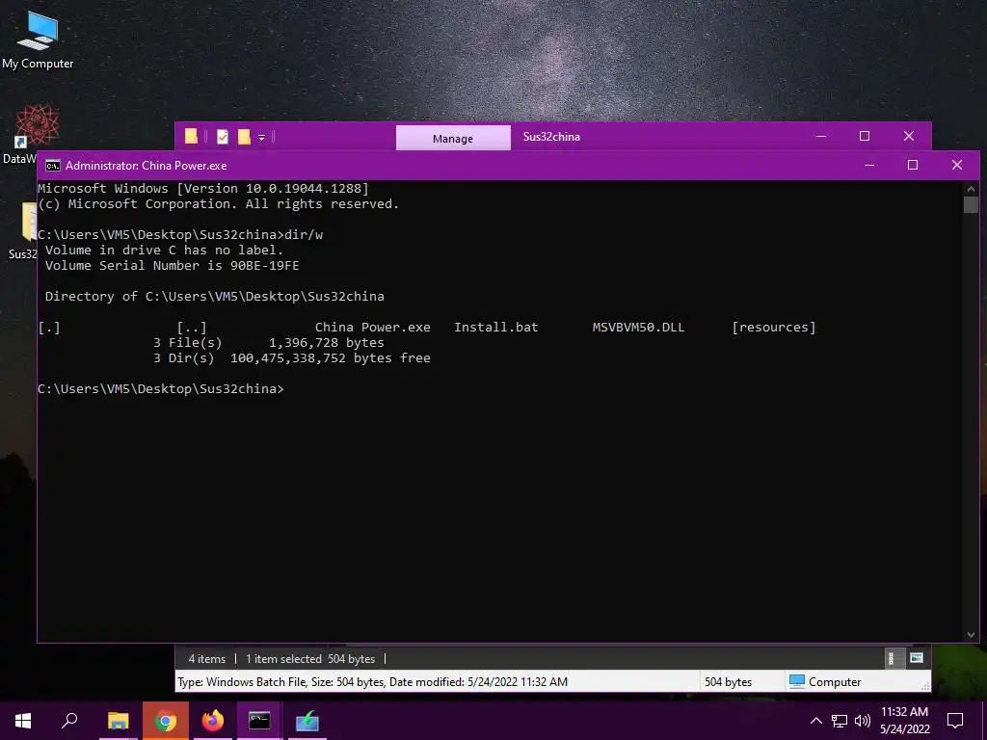This screenshot has width=987, height=740.
Task: Open the network status tray icon
Action: tap(840, 721)
